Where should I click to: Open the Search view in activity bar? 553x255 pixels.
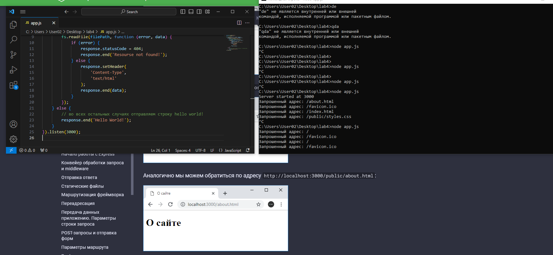pyautogui.click(x=13, y=40)
